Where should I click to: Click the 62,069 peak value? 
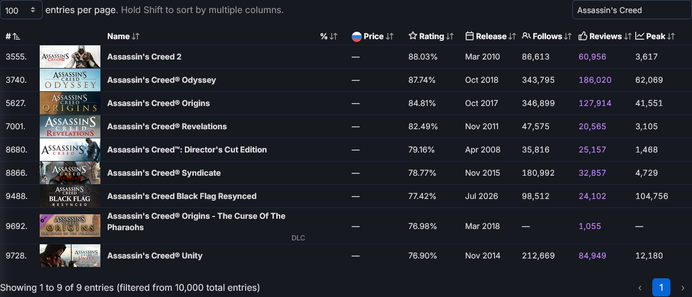tap(649, 80)
